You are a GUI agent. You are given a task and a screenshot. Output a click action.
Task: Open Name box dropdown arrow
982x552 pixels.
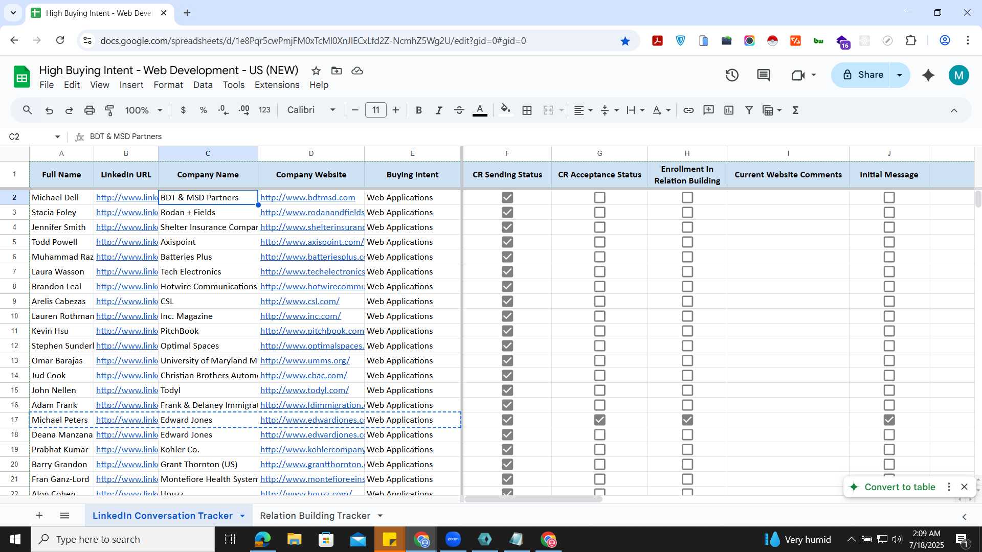tap(57, 136)
